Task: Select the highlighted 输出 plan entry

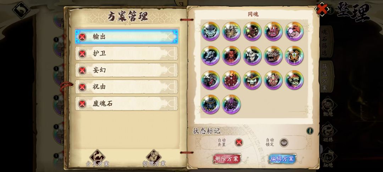Action: click(x=127, y=37)
